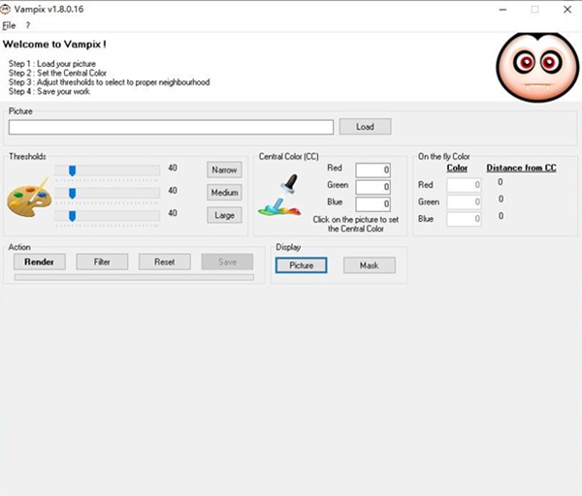The image size is (582, 496).
Task: Click the underlined 'Color' column header
Action: coord(457,168)
